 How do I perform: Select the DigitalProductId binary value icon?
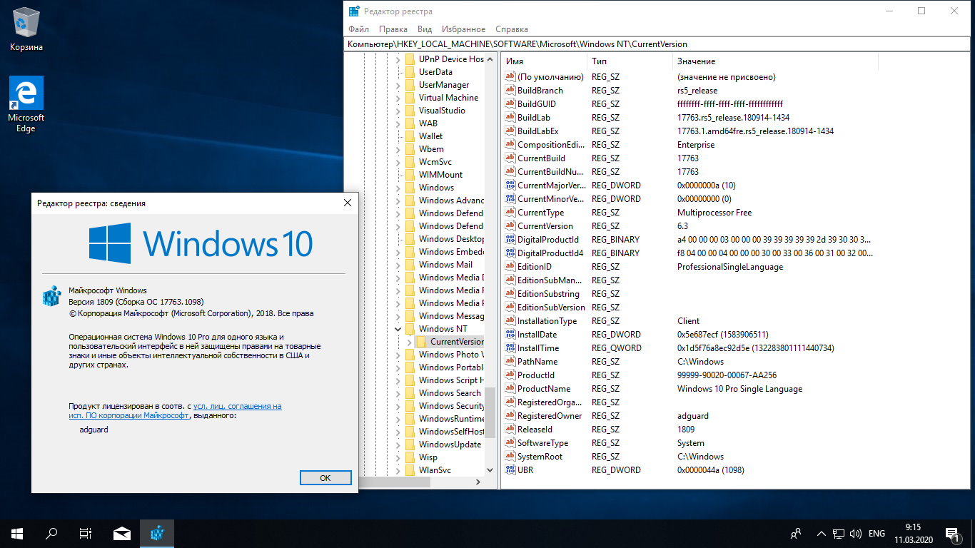(510, 240)
